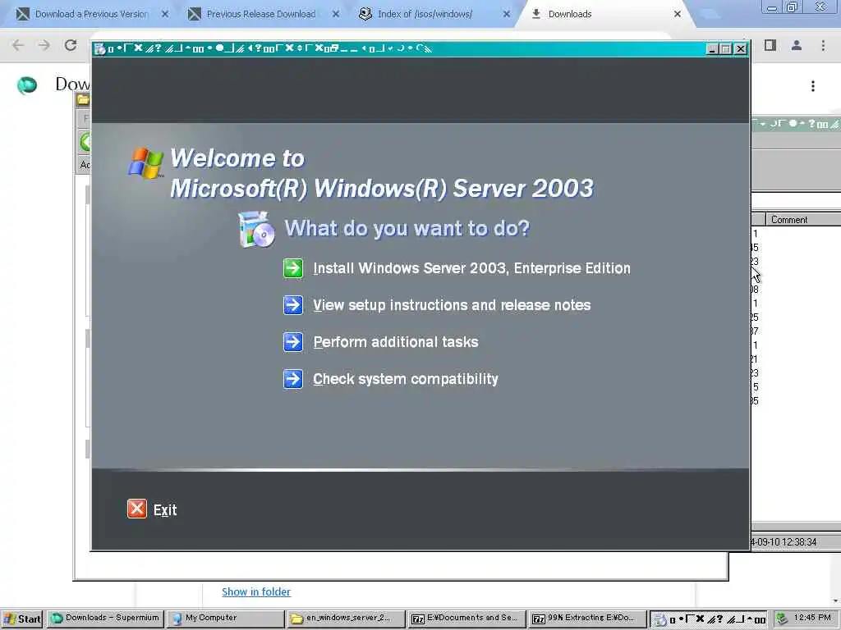Switch to My Computer taskbar button
Screen dimensions: 841x630
click(x=225, y=619)
